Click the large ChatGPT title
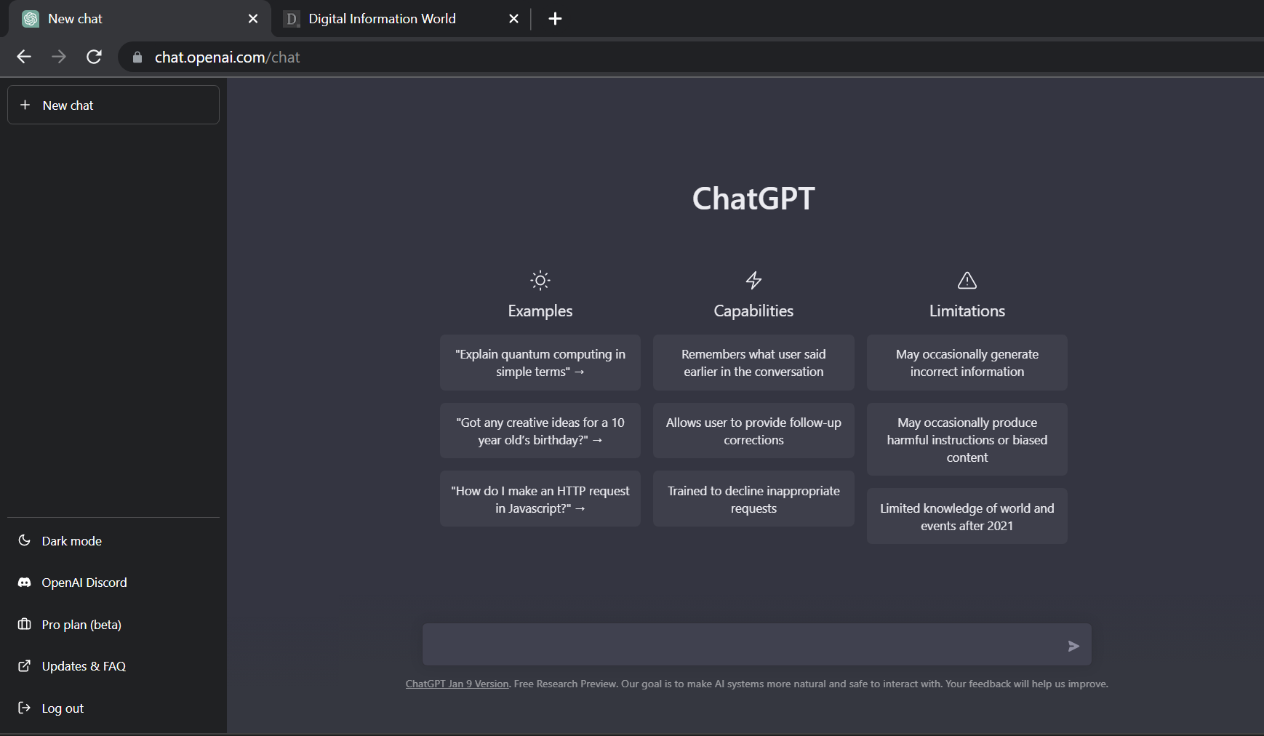The height and width of the screenshot is (736, 1264). (753, 199)
